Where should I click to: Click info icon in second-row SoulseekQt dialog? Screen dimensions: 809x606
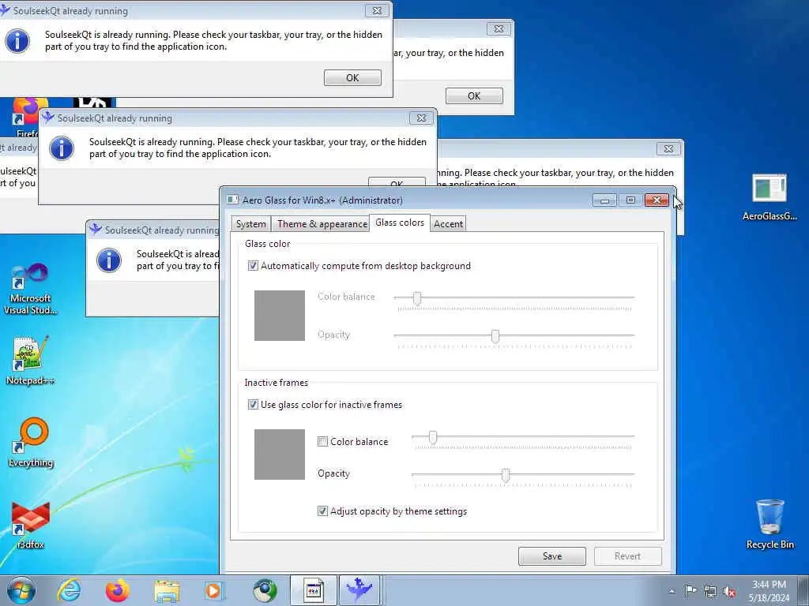click(62, 148)
